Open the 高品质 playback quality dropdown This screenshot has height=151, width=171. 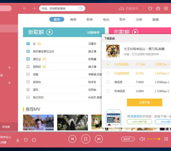pos(128,139)
